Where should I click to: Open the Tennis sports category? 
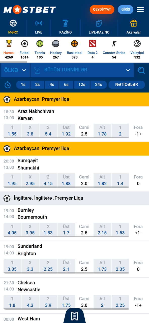40,43
